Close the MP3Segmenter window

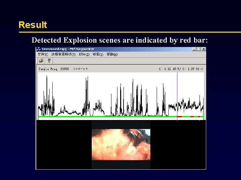pyautogui.click(x=204, y=49)
